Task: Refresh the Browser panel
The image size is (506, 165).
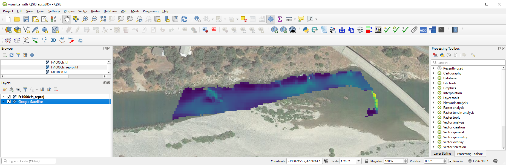Action: [12, 55]
